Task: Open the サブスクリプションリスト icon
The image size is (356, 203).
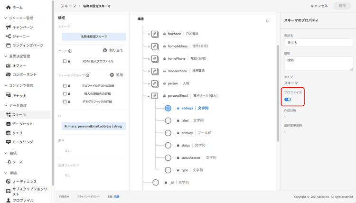Action: pyautogui.click(x=9, y=191)
